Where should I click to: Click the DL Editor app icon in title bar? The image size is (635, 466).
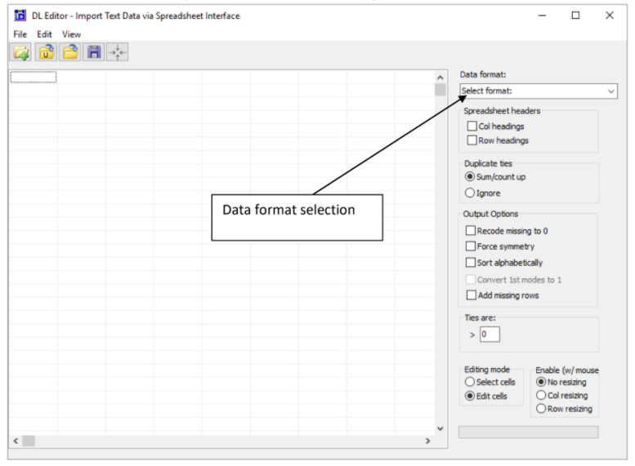click(20, 16)
